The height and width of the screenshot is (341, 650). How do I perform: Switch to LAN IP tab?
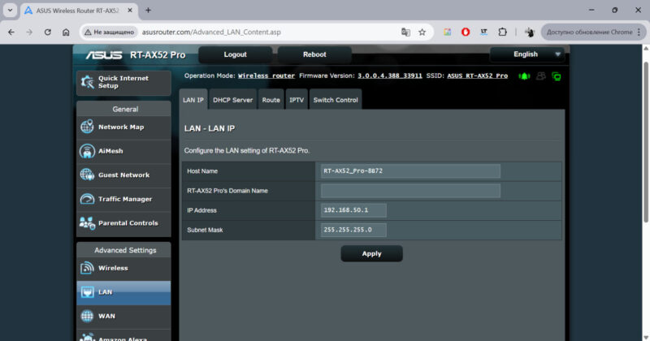click(193, 100)
